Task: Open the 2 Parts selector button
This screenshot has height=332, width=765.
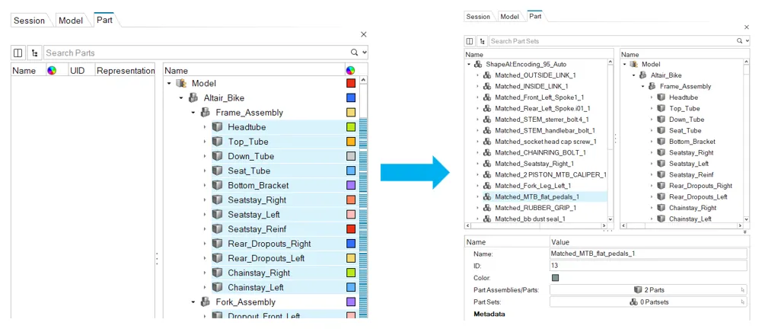Action: click(x=648, y=290)
